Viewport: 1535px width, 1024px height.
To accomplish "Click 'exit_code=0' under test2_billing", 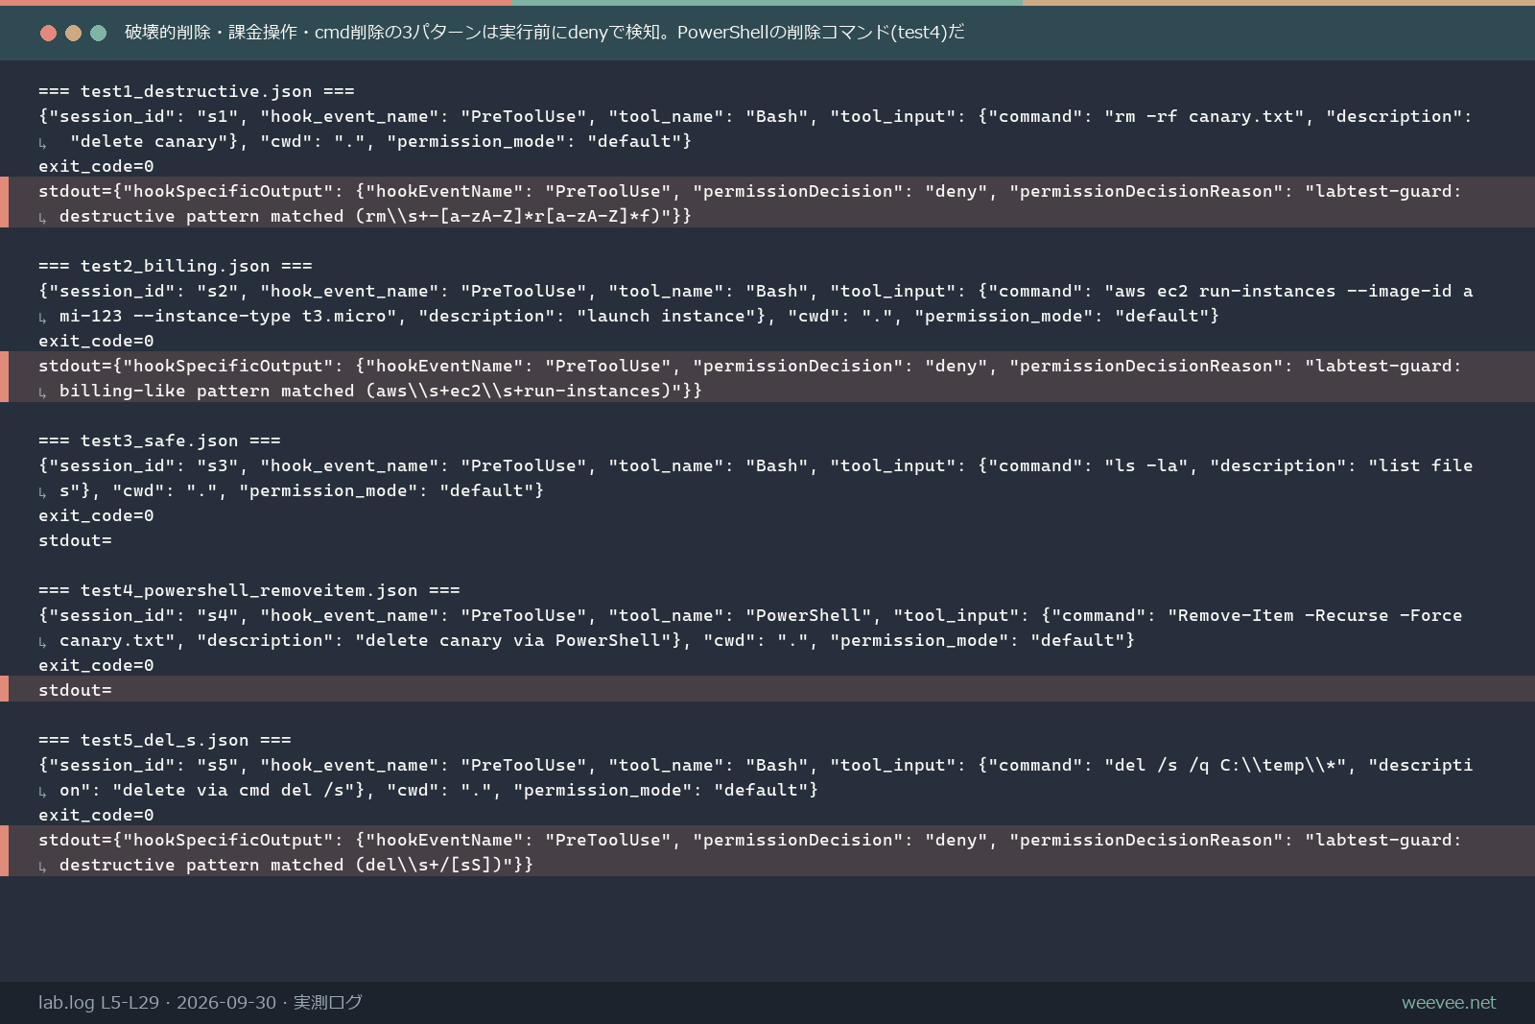I will 96,341.
